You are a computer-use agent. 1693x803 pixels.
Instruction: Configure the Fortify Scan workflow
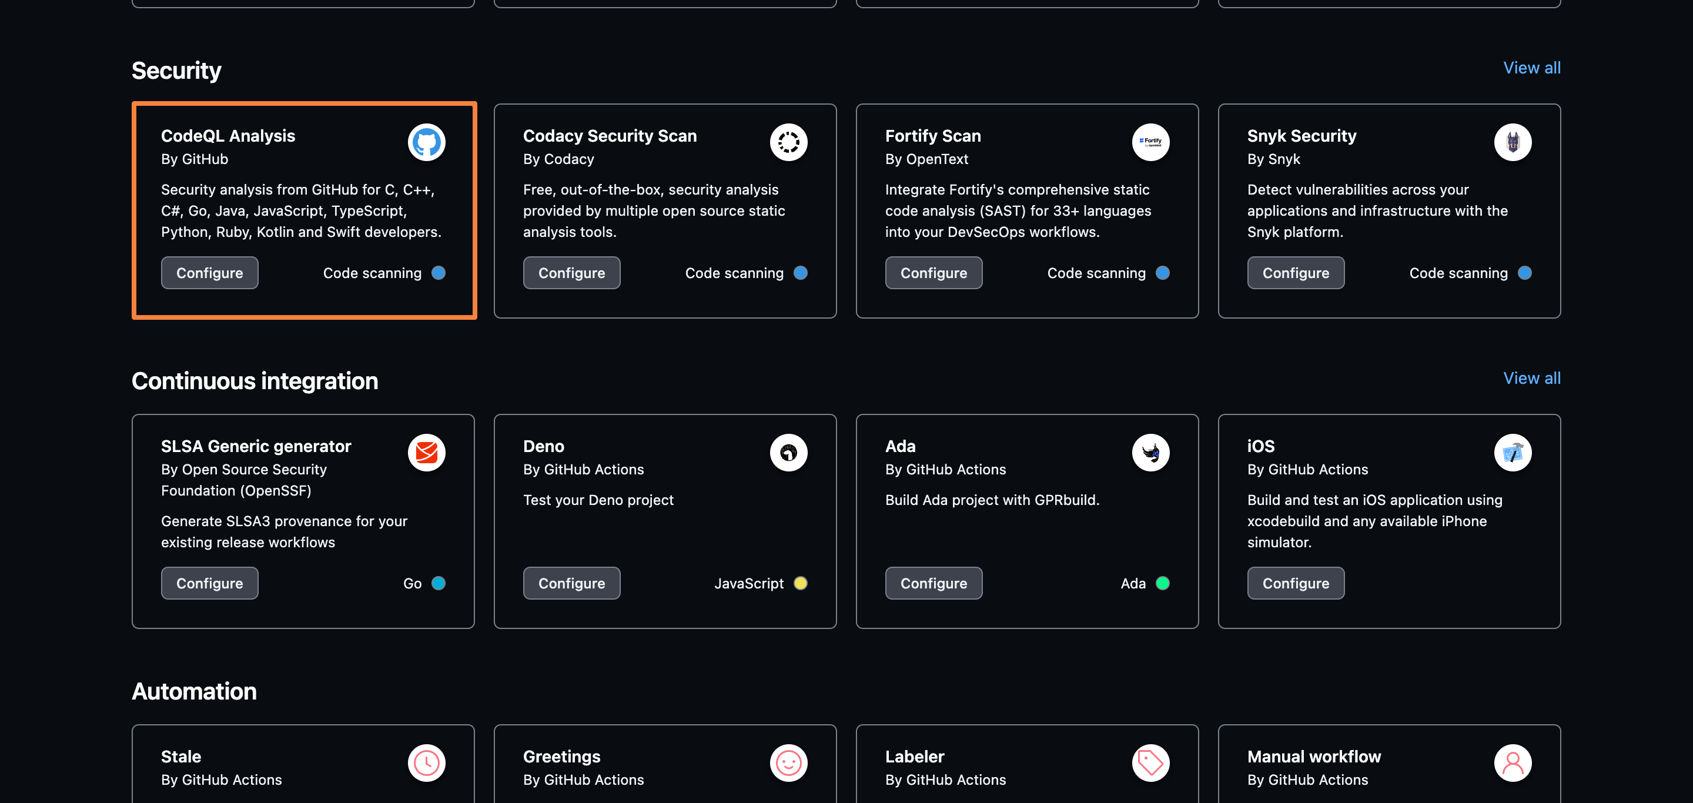(x=933, y=273)
